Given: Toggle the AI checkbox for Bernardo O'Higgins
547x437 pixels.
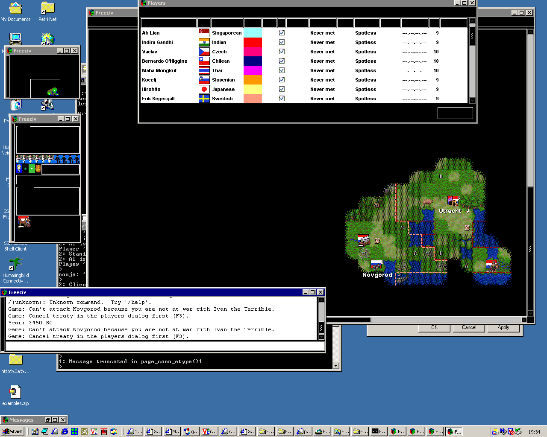Looking at the screenshot, I should coord(282,61).
